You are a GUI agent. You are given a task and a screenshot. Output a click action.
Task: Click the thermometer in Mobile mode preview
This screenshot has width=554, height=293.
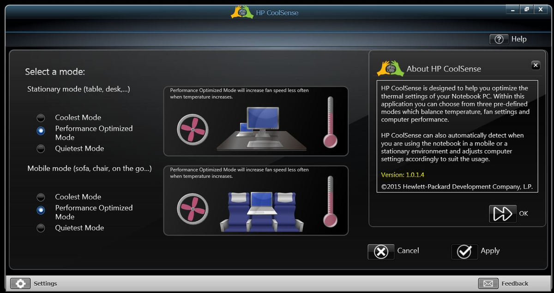[330, 201]
